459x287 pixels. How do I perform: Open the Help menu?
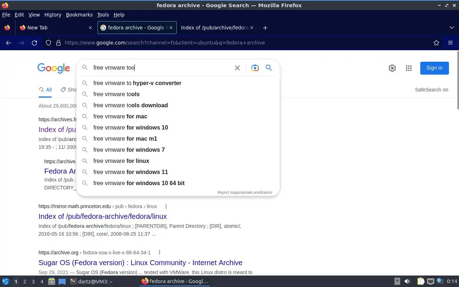click(x=119, y=15)
